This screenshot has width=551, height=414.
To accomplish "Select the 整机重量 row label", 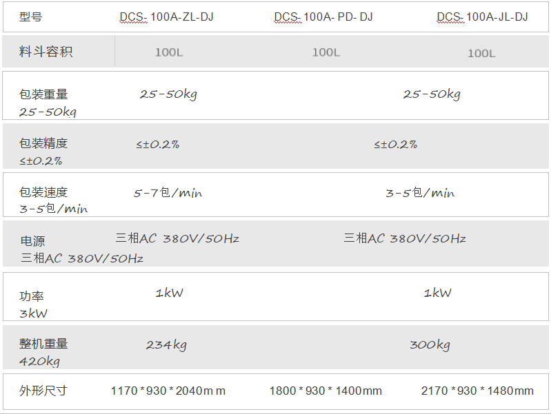I will (43, 344).
